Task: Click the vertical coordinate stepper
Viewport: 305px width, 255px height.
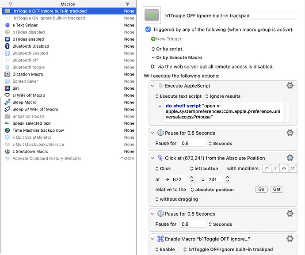Action: click(x=228, y=179)
